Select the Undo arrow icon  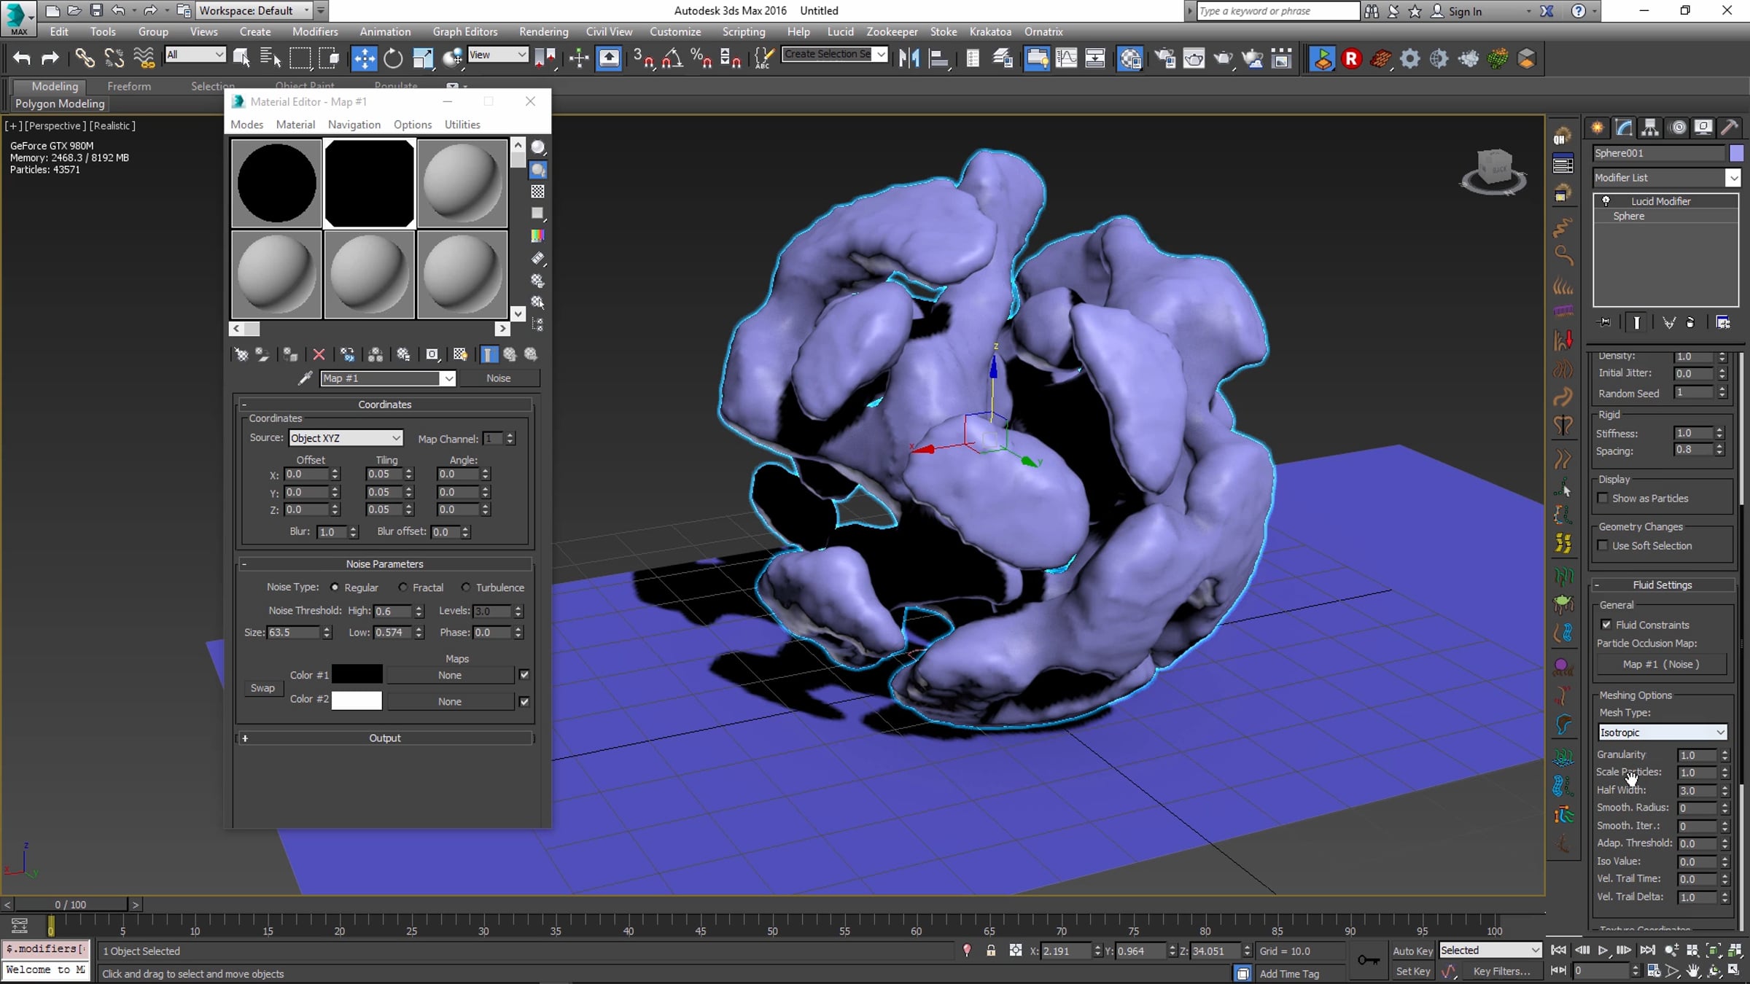click(22, 58)
